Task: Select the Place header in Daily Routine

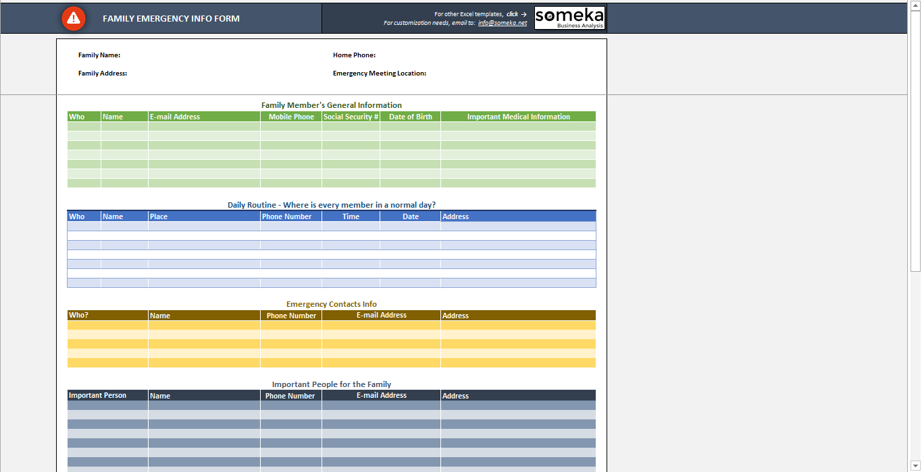Action: [x=204, y=216]
